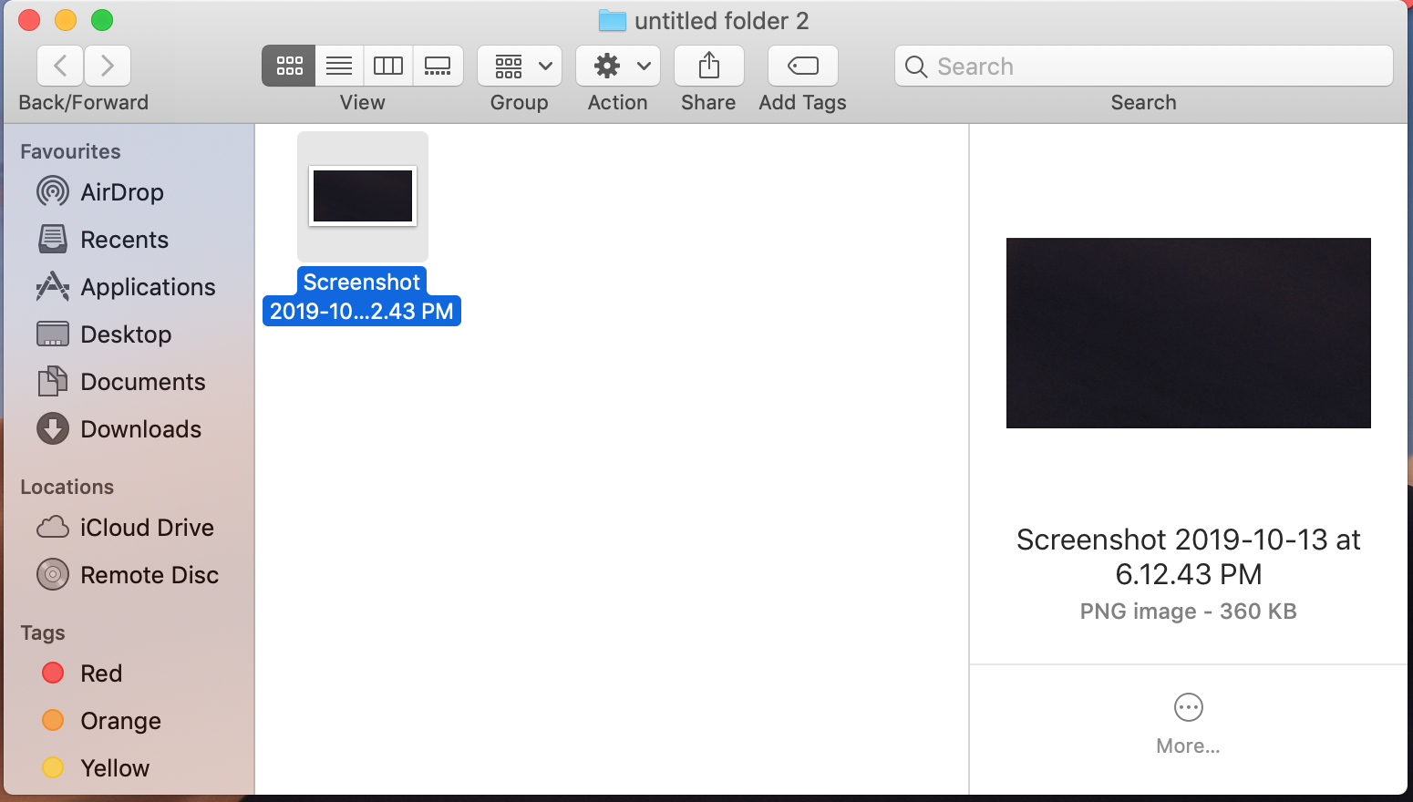Image resolution: width=1413 pixels, height=802 pixels.
Task: Click the Share toolbar button
Action: click(709, 66)
